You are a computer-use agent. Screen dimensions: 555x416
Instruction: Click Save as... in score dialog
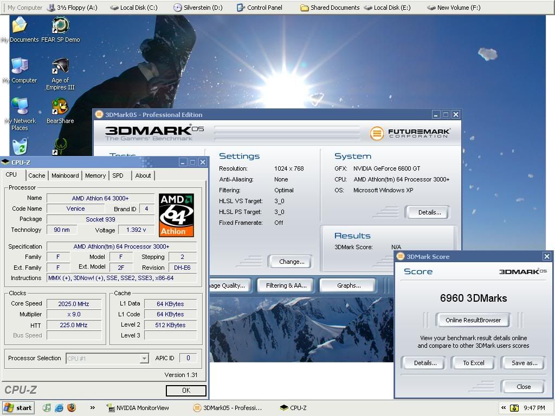[524, 363]
